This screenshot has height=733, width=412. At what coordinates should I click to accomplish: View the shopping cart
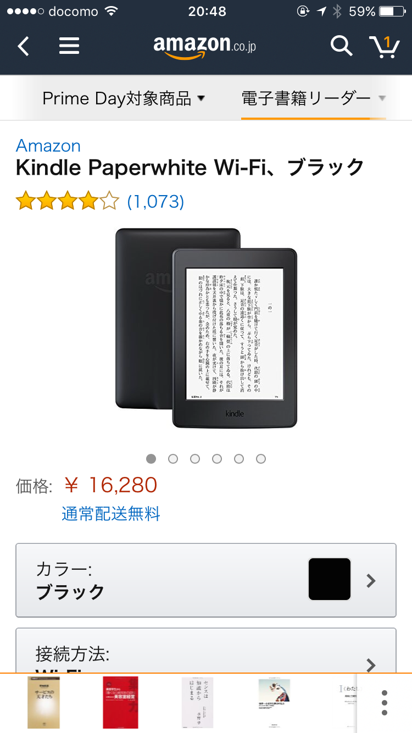(385, 46)
